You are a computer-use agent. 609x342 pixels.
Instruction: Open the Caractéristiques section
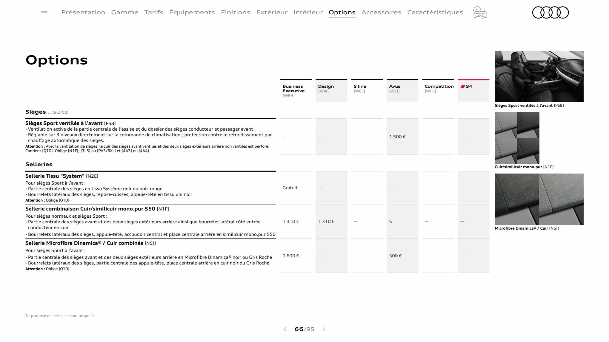click(x=435, y=12)
